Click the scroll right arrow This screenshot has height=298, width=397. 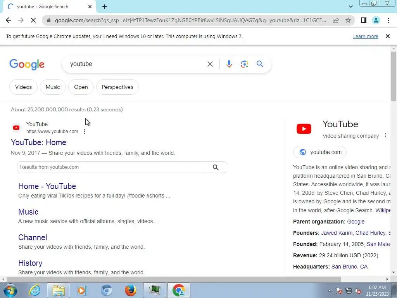pos(387,279)
